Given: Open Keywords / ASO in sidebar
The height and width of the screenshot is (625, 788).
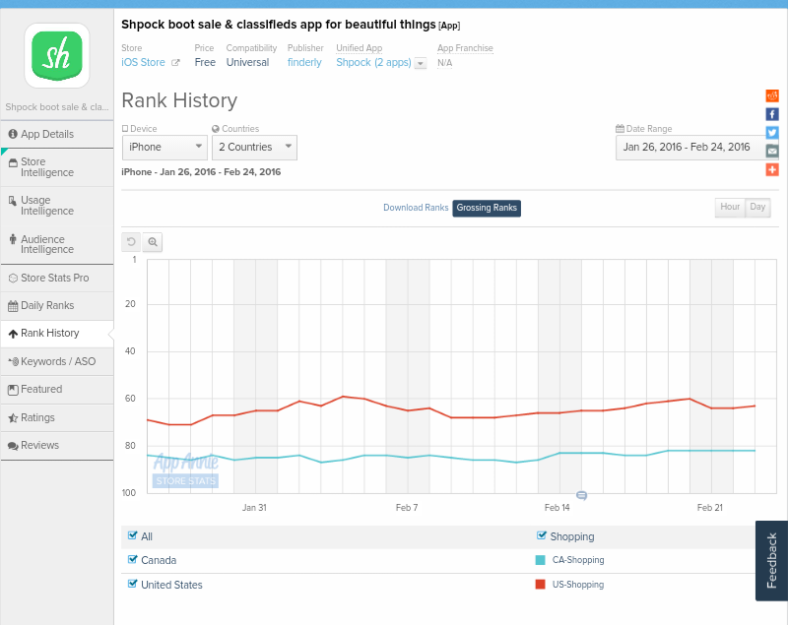Looking at the screenshot, I should 57,361.
